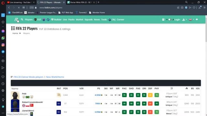
Task: Open Instagram in the Opera sidebar
Action: point(3,45)
